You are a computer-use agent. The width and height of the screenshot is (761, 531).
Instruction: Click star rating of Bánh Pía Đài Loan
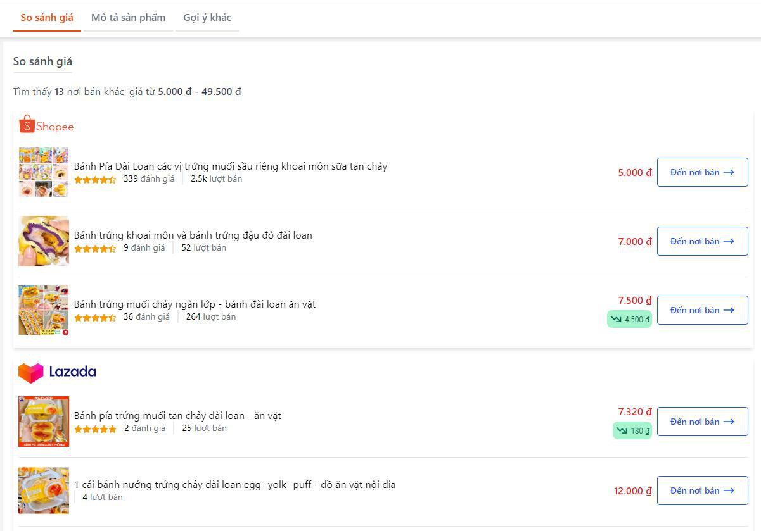tap(95, 180)
